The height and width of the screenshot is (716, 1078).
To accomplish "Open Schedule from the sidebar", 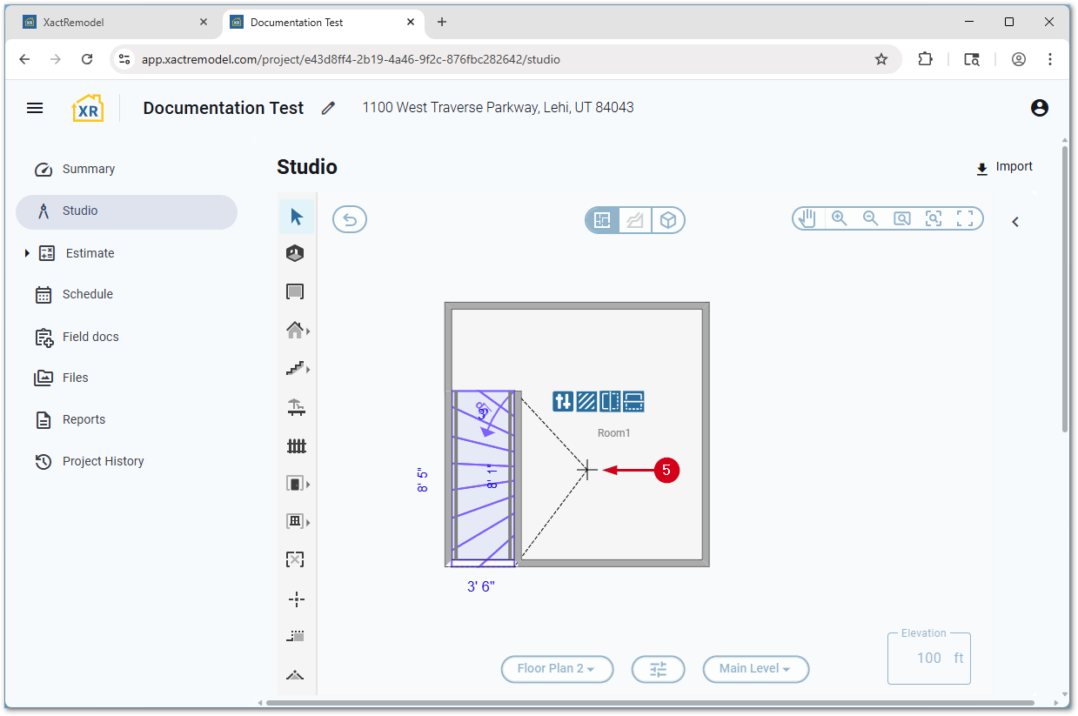I will (x=87, y=294).
